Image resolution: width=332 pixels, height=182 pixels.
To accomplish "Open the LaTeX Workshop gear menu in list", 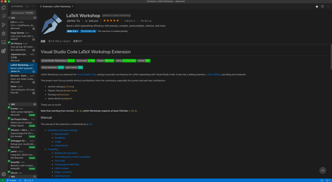I will point(34,72).
